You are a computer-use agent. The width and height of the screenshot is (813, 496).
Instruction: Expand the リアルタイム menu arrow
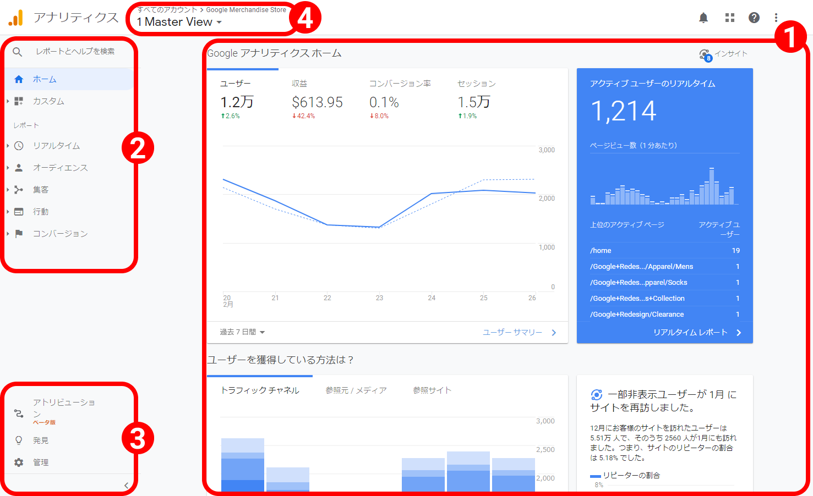tap(8, 146)
